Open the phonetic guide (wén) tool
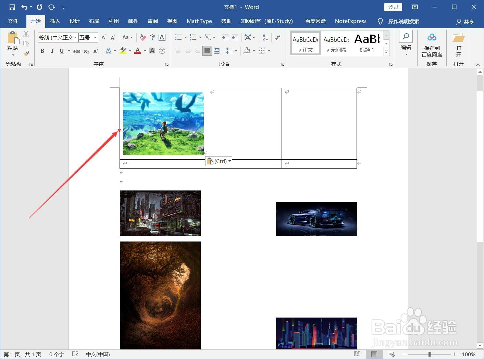The height and width of the screenshot is (359, 484). pos(152,37)
